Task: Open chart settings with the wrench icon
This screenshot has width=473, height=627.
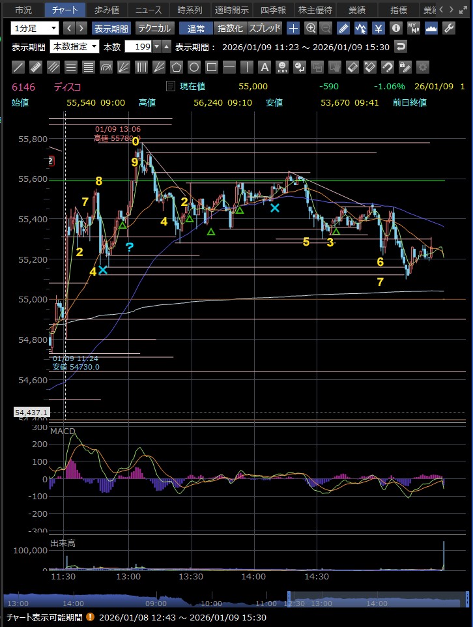Action: (448, 28)
